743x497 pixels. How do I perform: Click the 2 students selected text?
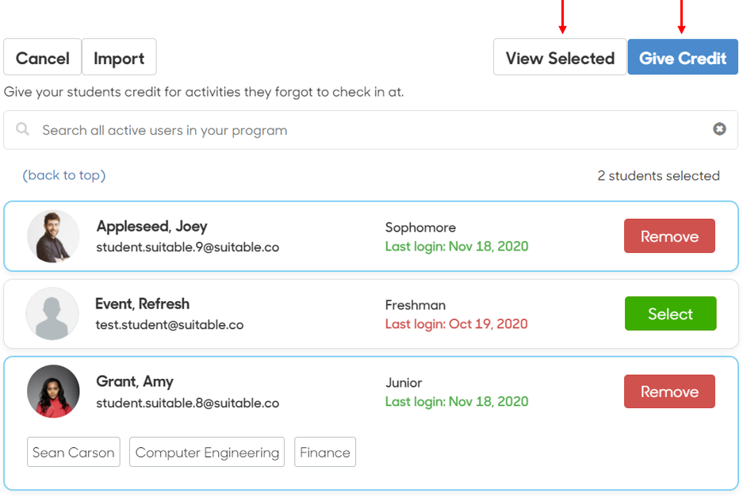pos(659,176)
